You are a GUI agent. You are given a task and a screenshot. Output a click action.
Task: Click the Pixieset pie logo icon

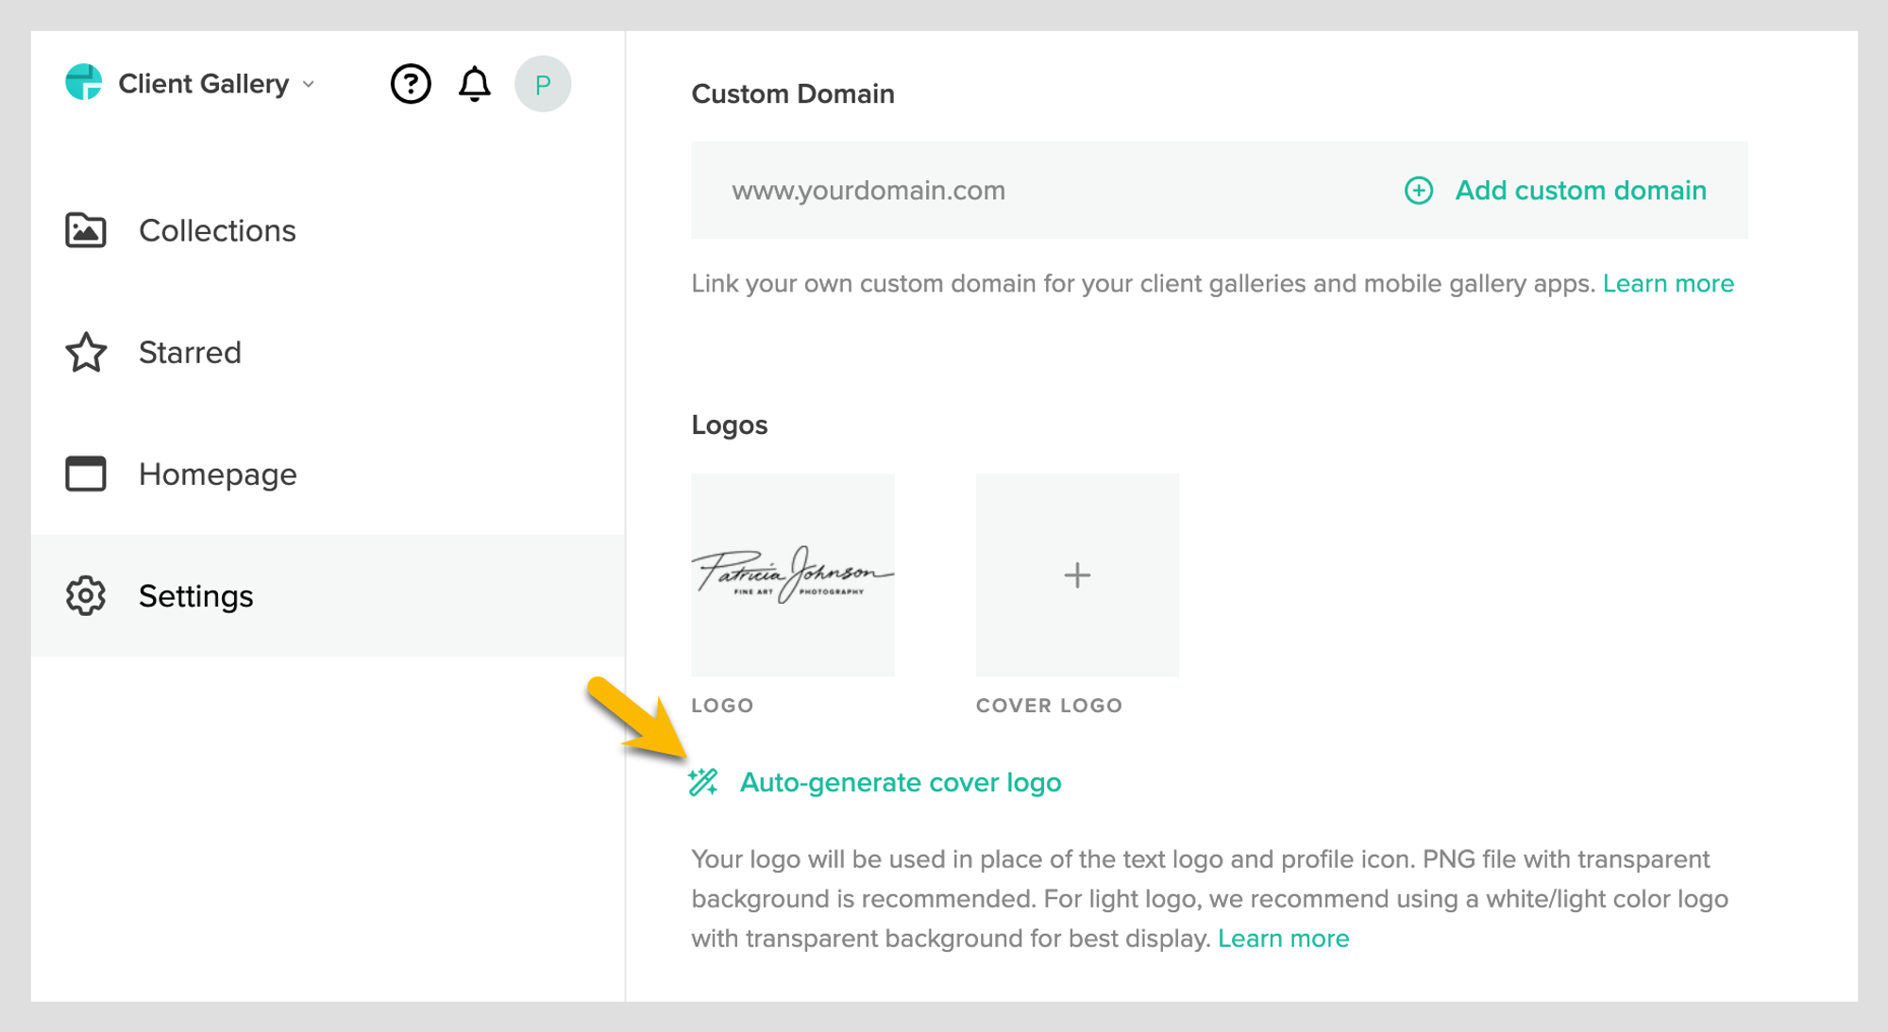click(83, 82)
